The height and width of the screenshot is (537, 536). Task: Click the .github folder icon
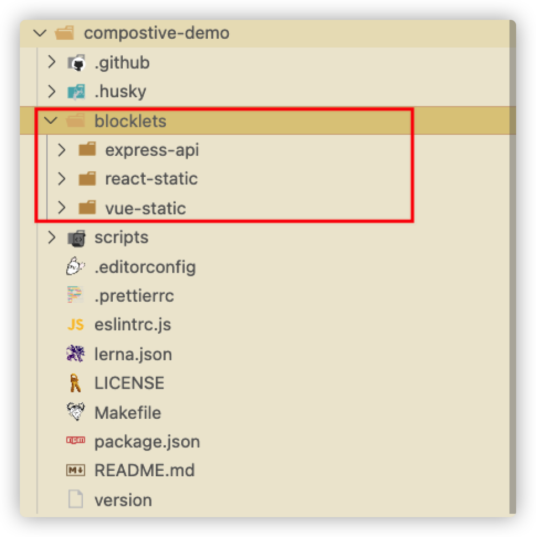coord(76,63)
